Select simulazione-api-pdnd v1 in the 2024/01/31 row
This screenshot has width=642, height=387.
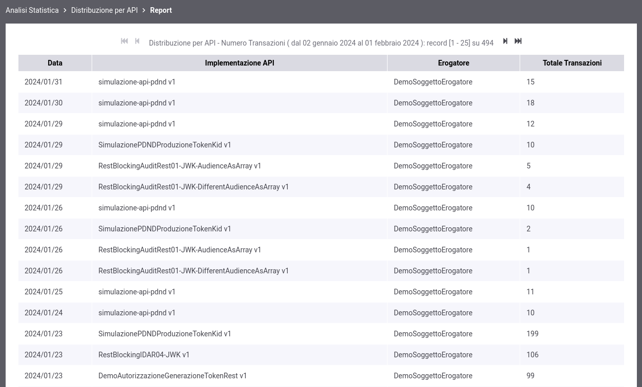[137, 82]
